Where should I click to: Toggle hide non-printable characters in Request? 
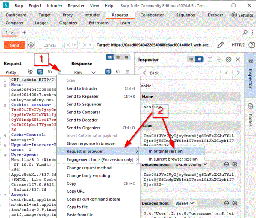click(31, 72)
